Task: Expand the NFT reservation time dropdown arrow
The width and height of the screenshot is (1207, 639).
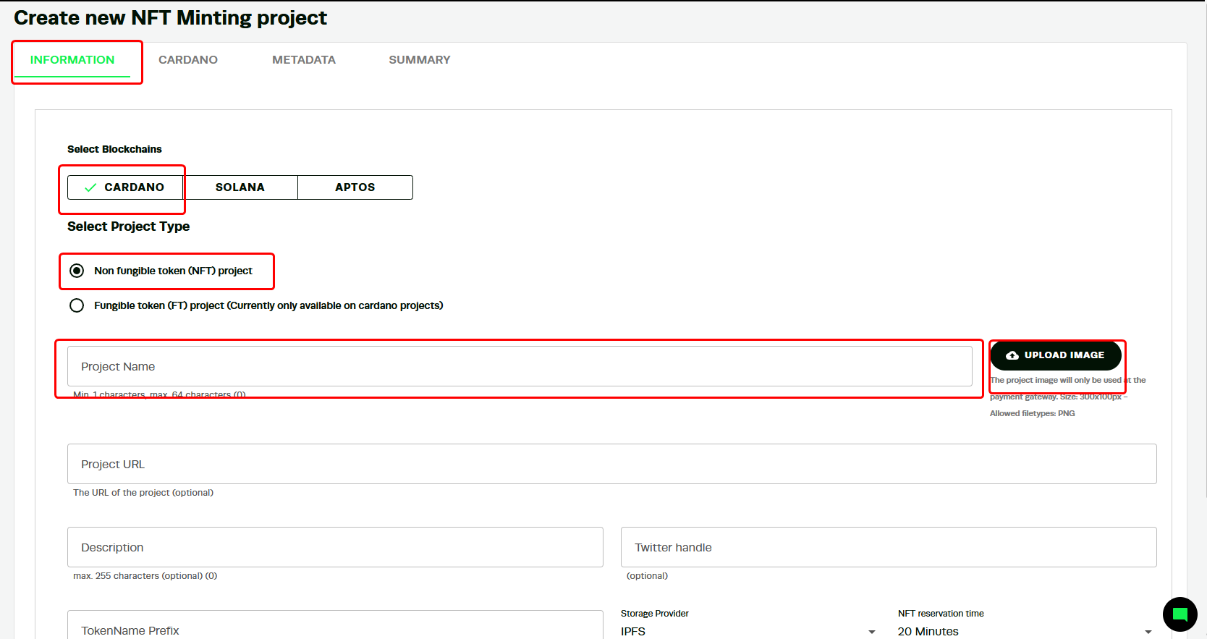Action: click(1148, 632)
